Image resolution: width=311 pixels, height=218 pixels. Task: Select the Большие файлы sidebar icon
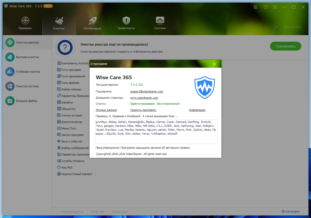coord(10,101)
